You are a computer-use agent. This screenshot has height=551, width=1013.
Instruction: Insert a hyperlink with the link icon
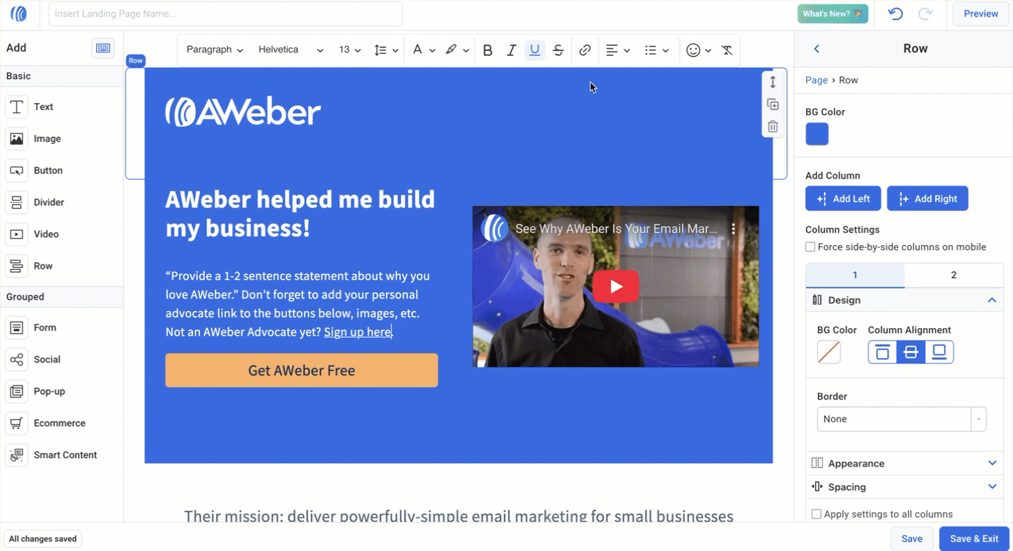click(x=585, y=50)
